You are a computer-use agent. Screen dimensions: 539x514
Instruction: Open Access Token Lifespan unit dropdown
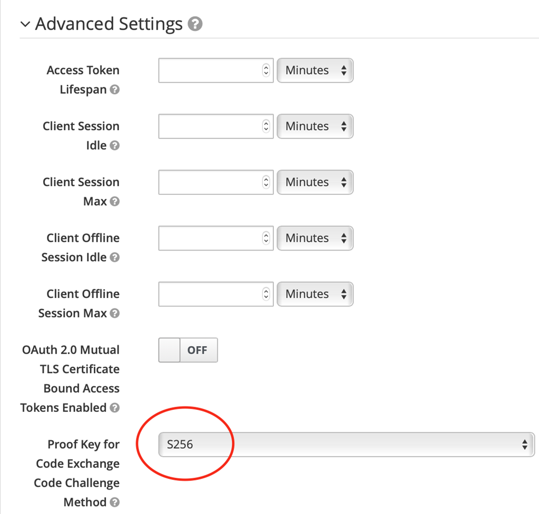pyautogui.click(x=315, y=71)
